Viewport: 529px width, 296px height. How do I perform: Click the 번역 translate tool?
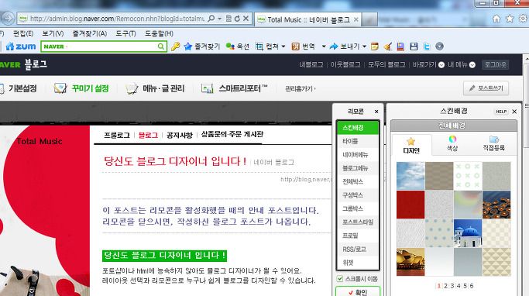click(303, 46)
